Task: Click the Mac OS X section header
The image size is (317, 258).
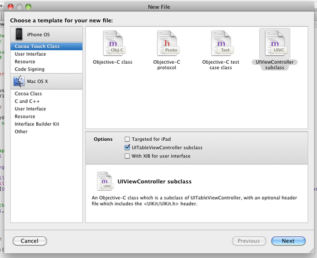Action: click(x=47, y=81)
